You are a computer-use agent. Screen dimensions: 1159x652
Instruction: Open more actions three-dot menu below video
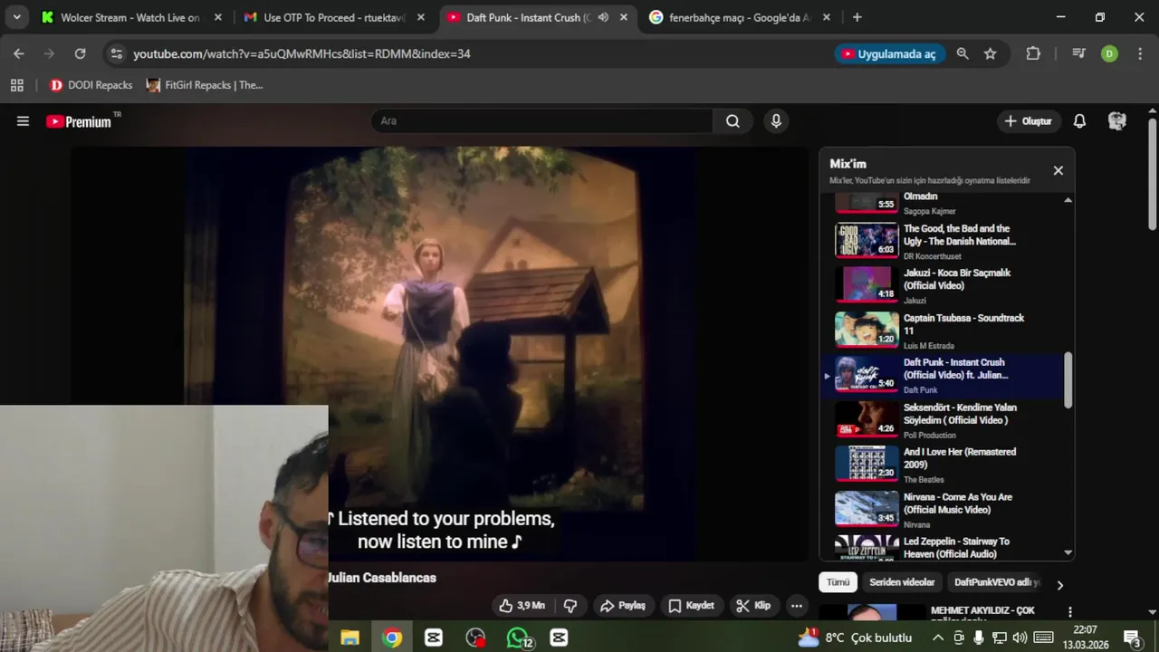(x=797, y=606)
